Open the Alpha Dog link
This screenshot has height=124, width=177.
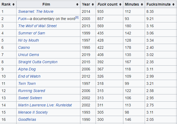[27, 69]
